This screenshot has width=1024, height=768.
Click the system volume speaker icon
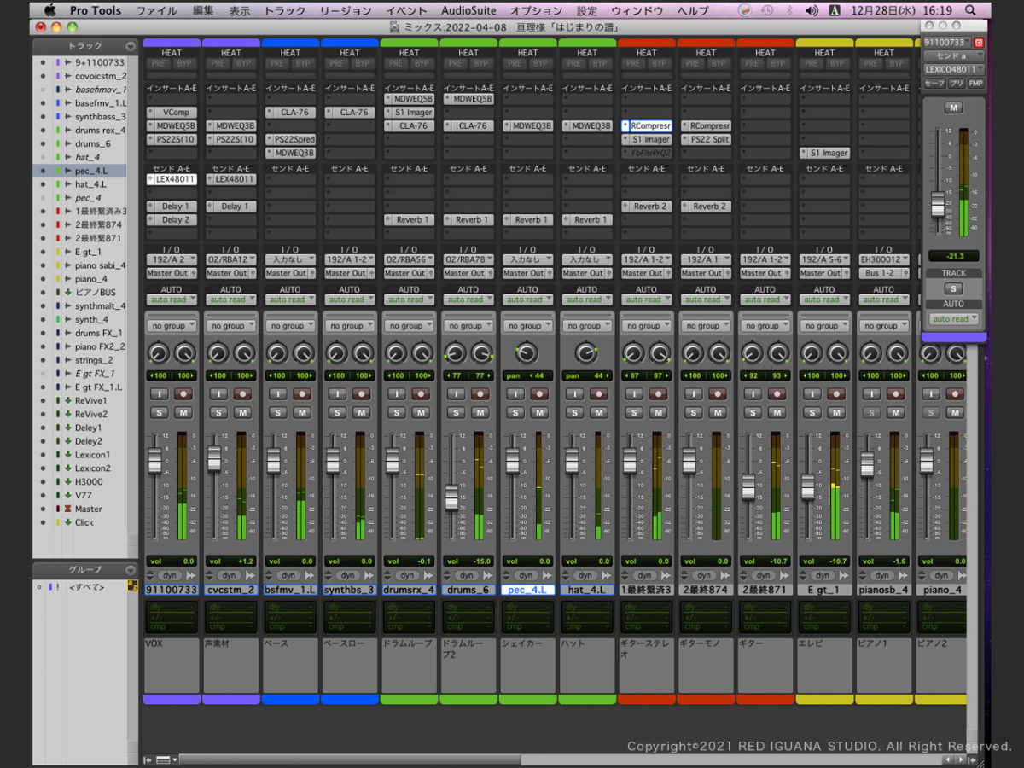[810, 10]
